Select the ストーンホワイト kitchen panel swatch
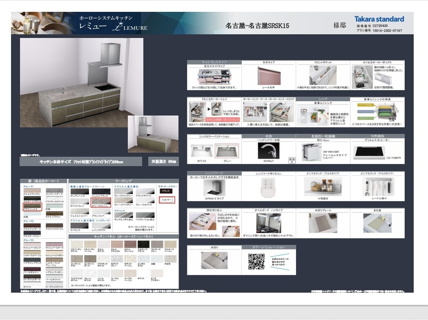This screenshot has width=428, height=320. [90, 273]
